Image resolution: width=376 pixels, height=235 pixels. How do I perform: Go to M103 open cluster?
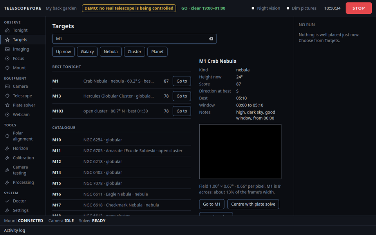(182, 111)
